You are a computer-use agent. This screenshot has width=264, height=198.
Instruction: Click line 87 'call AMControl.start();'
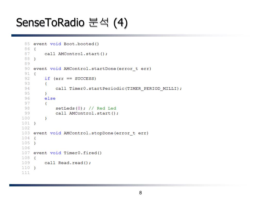tap(76, 54)
